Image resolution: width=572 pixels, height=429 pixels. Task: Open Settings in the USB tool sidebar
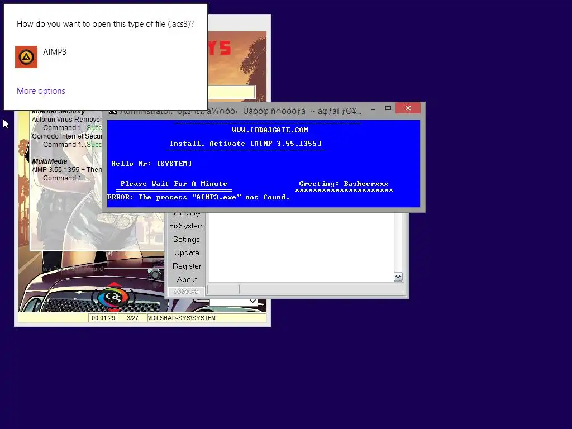187,239
